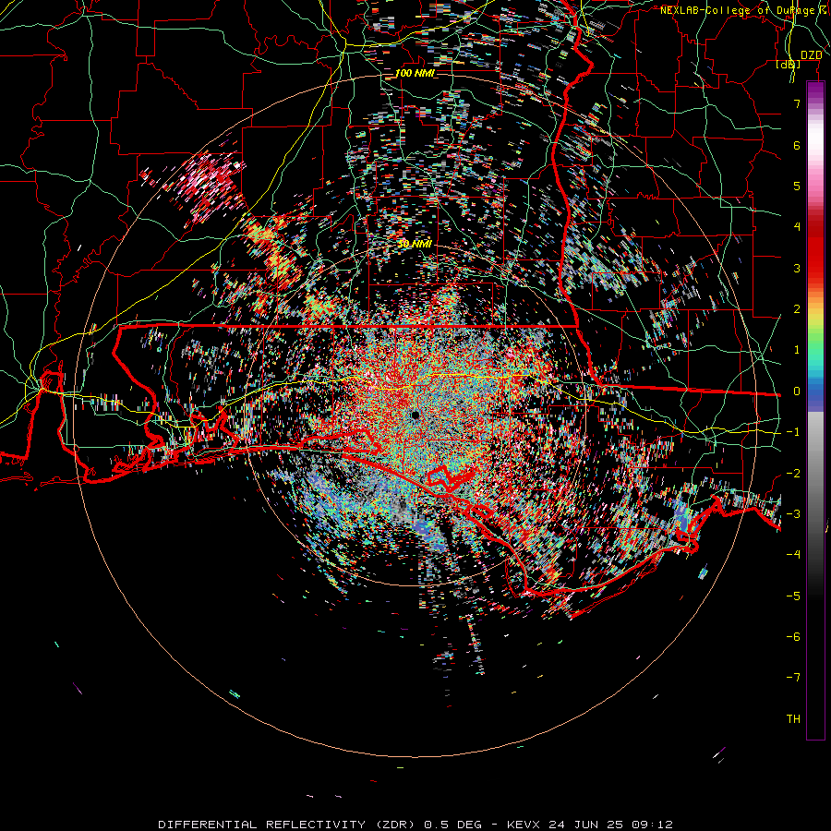Click the ZDR color scale bar

coord(815,410)
